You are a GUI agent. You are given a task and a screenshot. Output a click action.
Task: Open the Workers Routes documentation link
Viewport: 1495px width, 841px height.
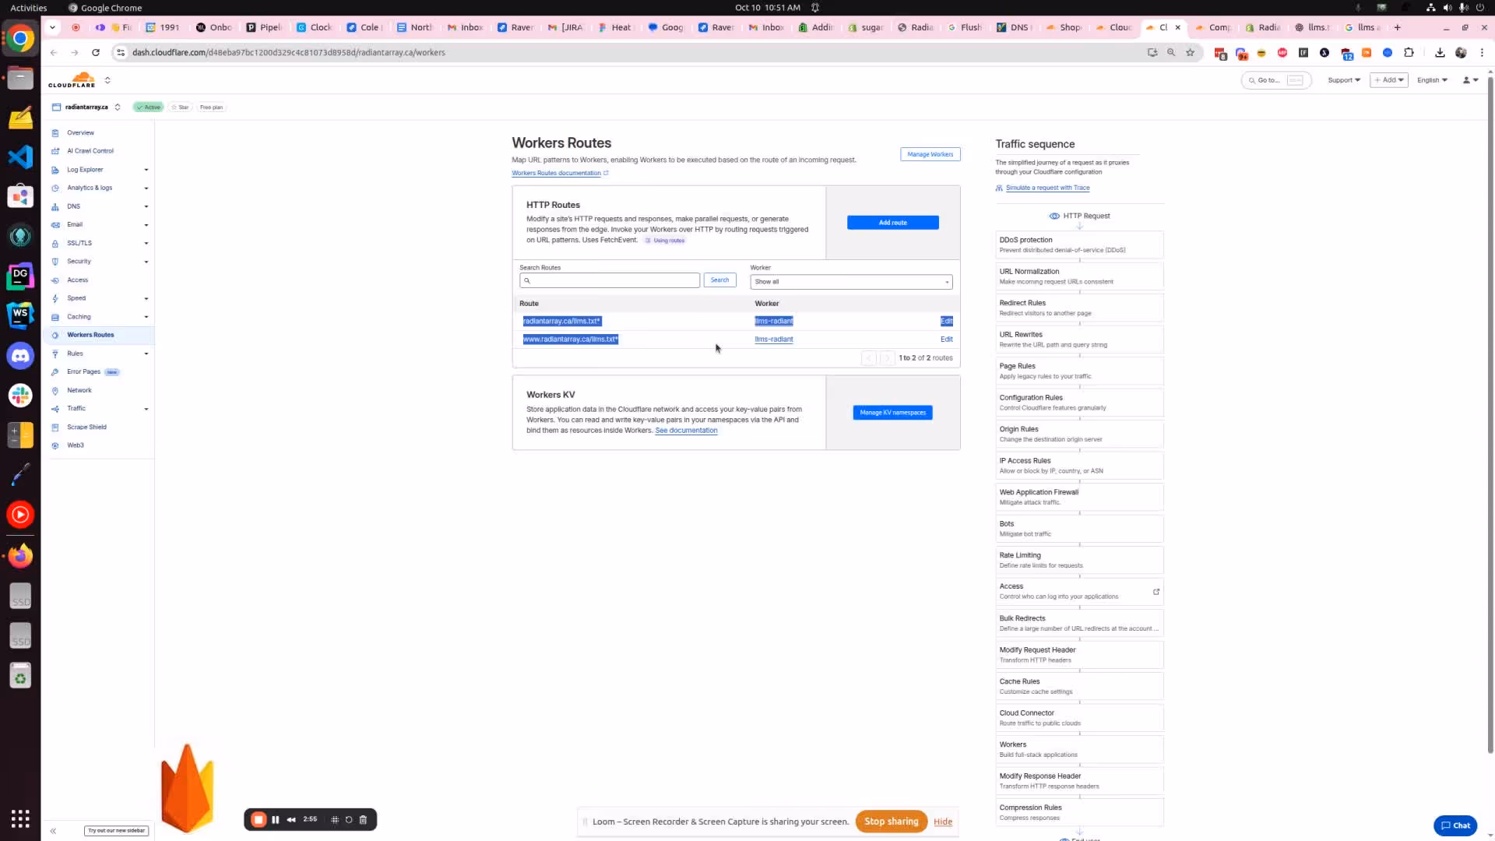tap(557, 172)
